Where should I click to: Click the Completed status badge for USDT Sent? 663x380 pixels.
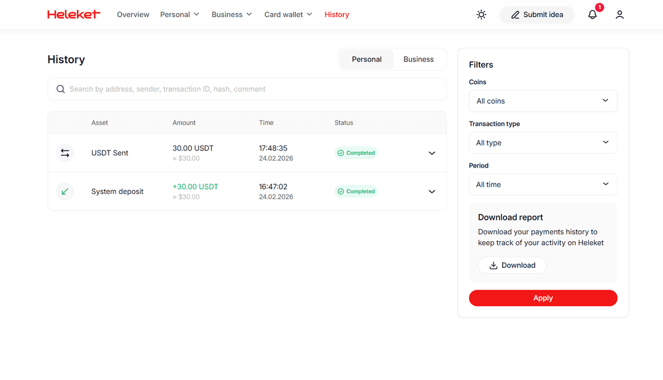click(356, 153)
